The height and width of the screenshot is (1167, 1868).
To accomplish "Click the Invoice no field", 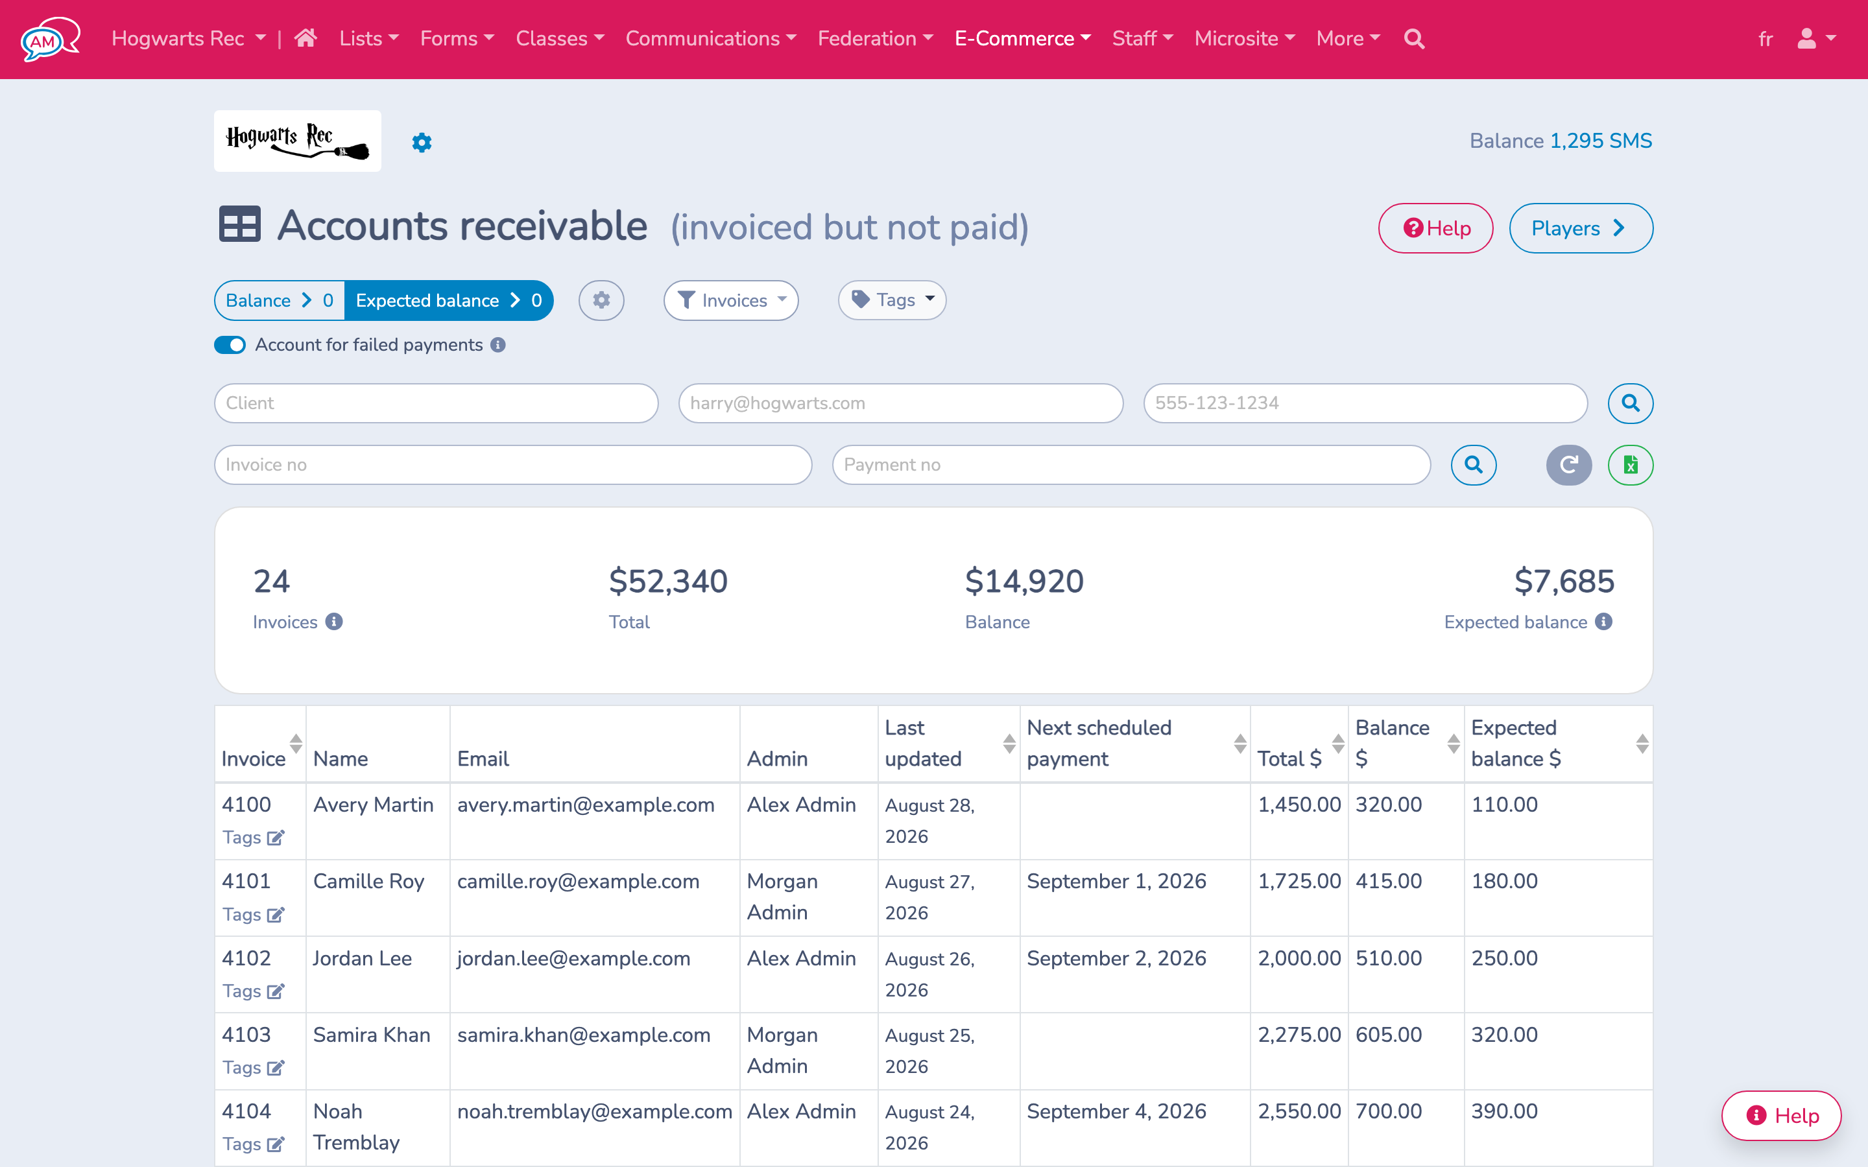I will 513,465.
